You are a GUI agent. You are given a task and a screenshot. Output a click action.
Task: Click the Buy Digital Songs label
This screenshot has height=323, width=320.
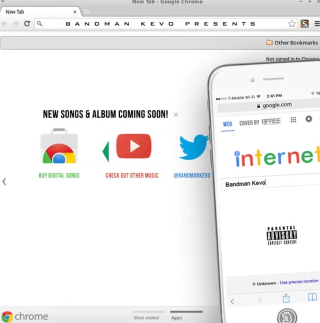point(59,175)
